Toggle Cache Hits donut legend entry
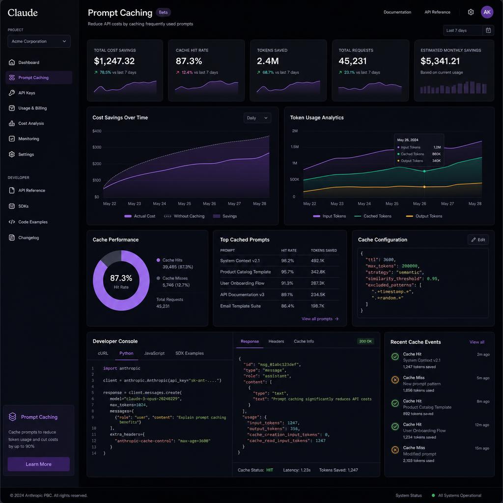The height and width of the screenshot is (503, 503). [x=174, y=263]
